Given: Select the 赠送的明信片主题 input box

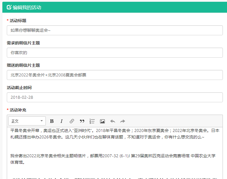Looking at the screenshot, I should point(115,75).
